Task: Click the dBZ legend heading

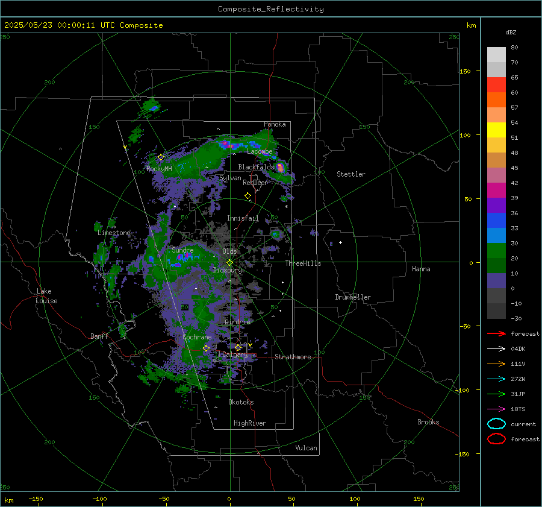Action: pyautogui.click(x=511, y=33)
